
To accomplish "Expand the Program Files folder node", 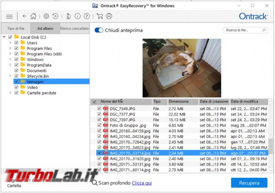I will pos(10,48).
